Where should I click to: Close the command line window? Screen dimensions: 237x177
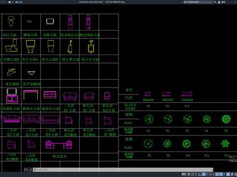click(x=26, y=170)
